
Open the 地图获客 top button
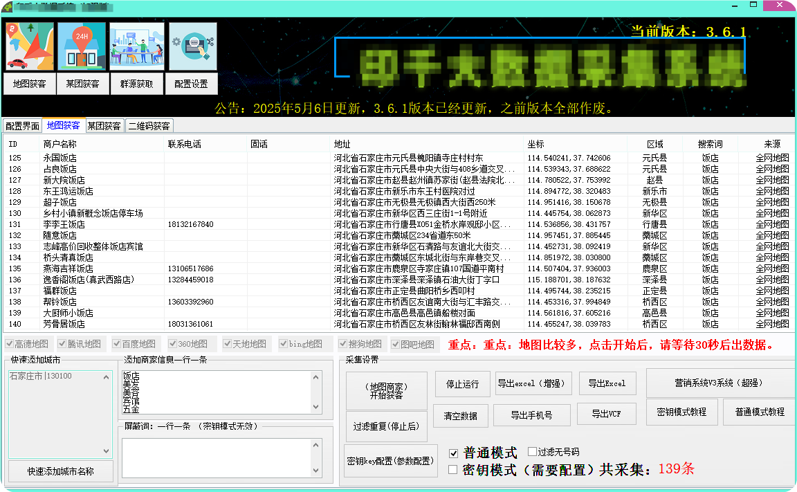(x=30, y=84)
